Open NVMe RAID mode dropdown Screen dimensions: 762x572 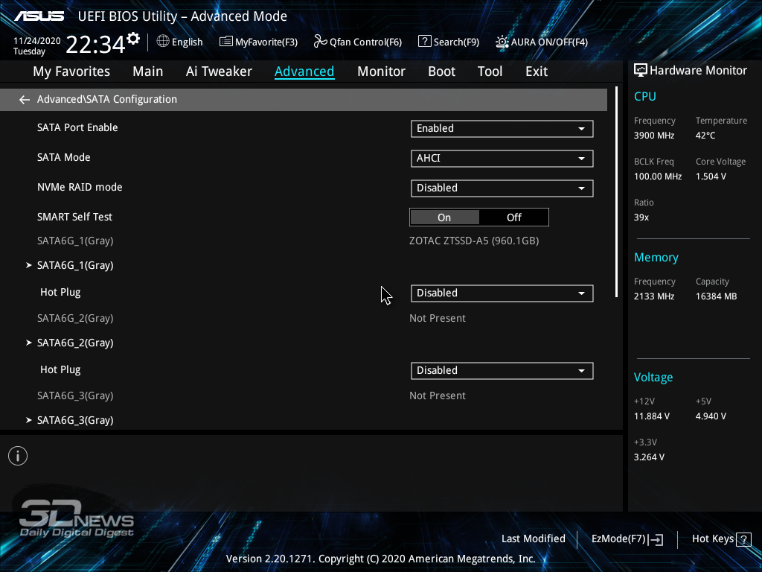click(x=502, y=188)
